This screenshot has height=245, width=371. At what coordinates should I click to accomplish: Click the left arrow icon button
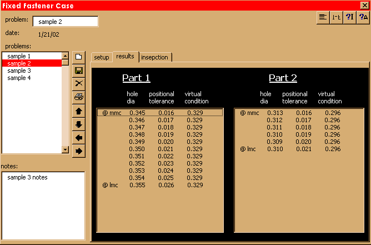click(78, 137)
